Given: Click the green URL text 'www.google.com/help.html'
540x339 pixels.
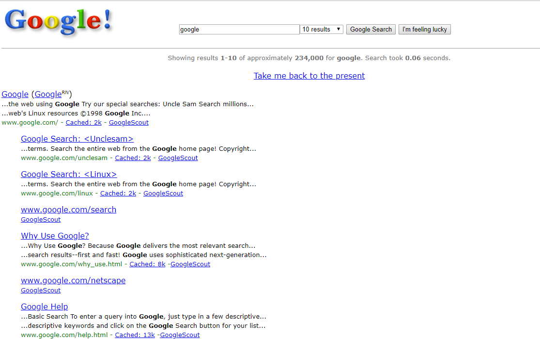Looking at the screenshot, I should pos(64,335).
